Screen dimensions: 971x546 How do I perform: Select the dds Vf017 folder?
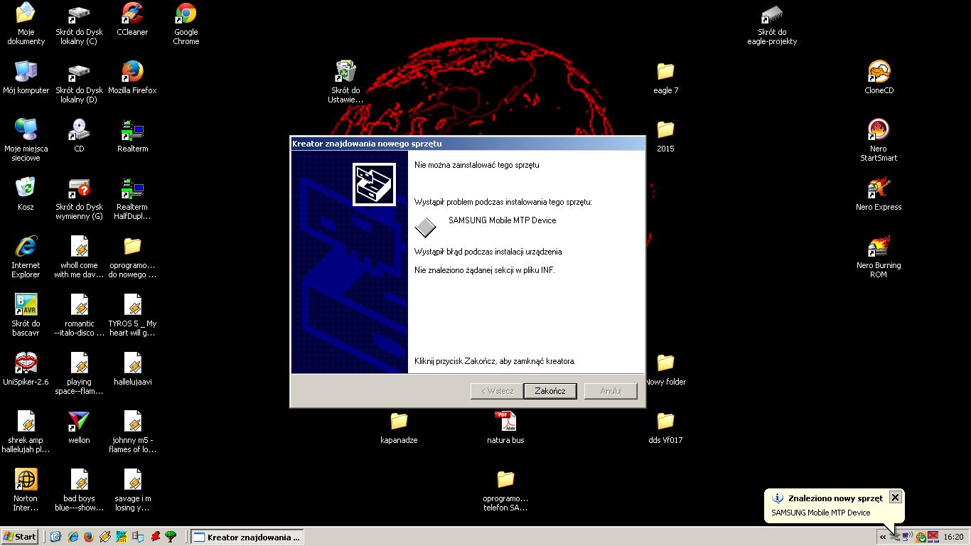coord(665,427)
